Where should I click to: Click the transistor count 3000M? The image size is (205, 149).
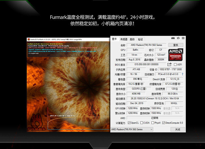(161, 60)
